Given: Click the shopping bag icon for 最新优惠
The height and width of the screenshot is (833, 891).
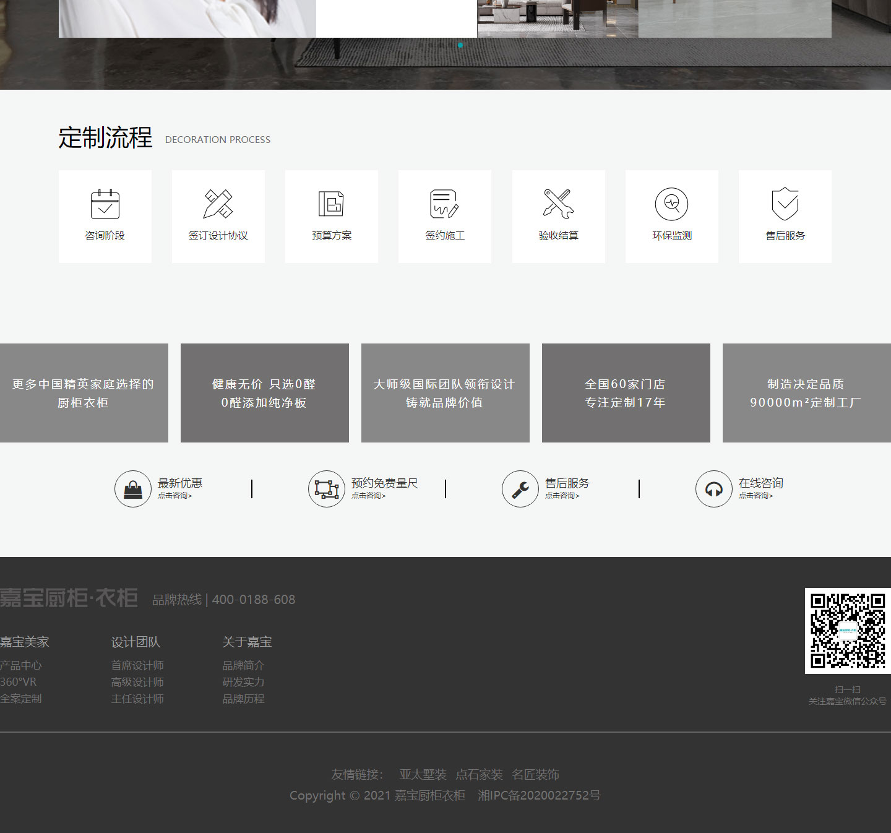Looking at the screenshot, I should [133, 489].
